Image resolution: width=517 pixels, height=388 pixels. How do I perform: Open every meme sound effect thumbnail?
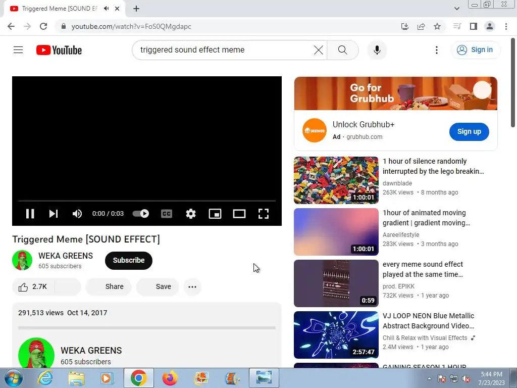336,283
